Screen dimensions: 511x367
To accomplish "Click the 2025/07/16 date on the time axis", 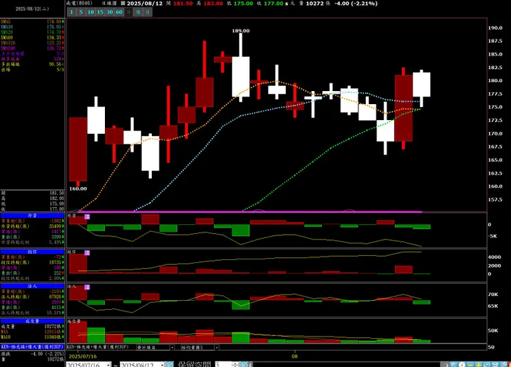I will [82, 356].
